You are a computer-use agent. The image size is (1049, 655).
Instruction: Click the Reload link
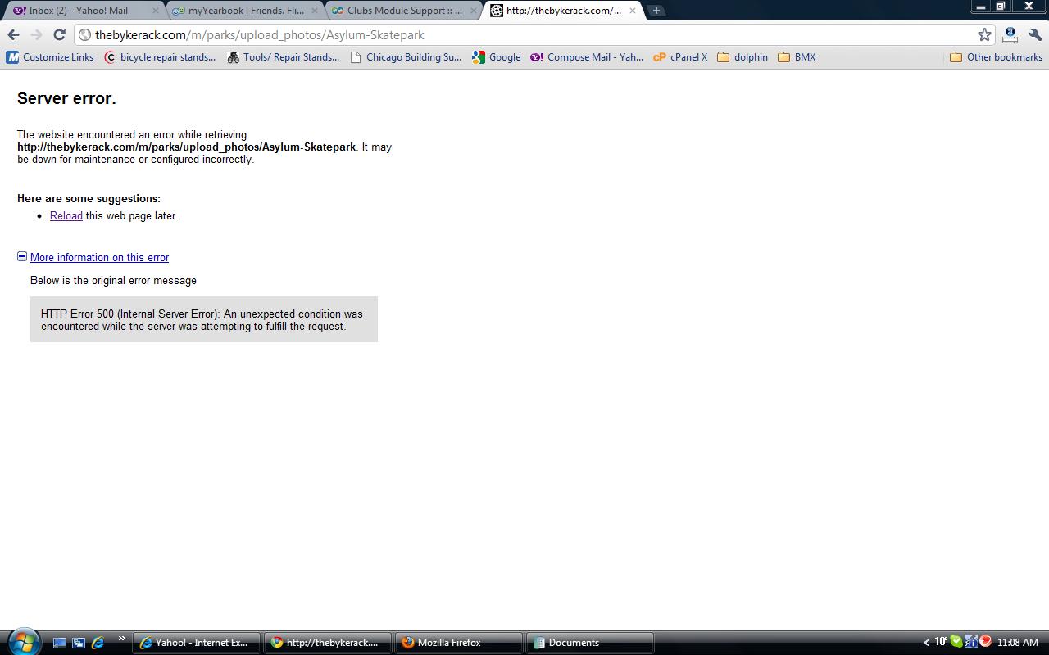coord(66,216)
